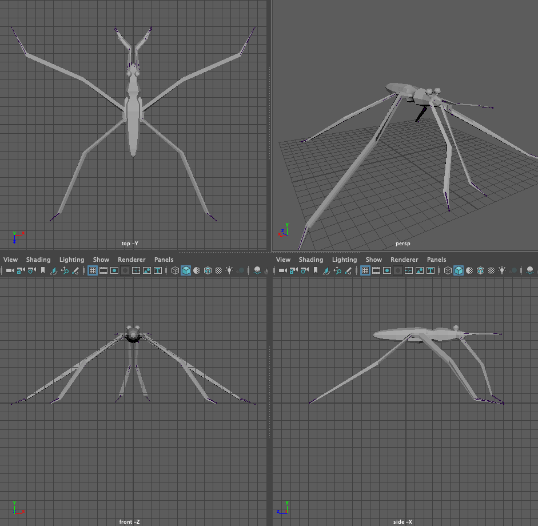Click Grease Pencil icon in side panel toolbar
538x526 pixels.
[348, 271]
